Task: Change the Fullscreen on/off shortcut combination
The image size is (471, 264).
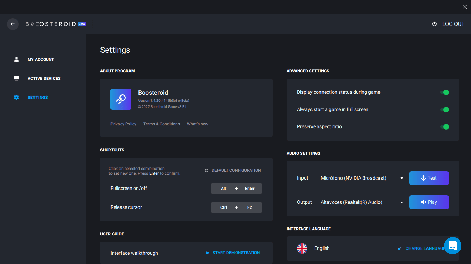Action: point(237,189)
